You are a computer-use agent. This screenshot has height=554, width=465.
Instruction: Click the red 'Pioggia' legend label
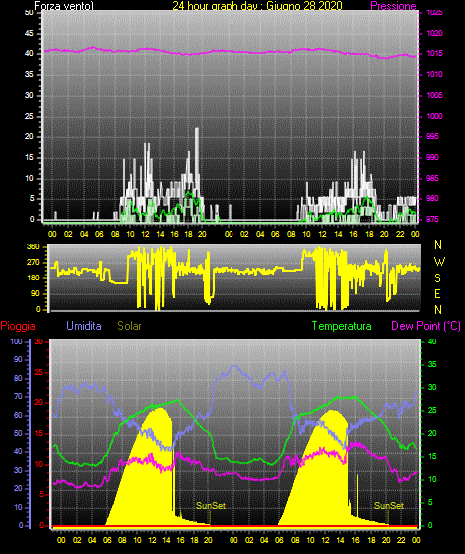(18, 326)
